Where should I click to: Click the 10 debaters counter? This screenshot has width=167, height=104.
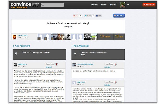point(105,37)
